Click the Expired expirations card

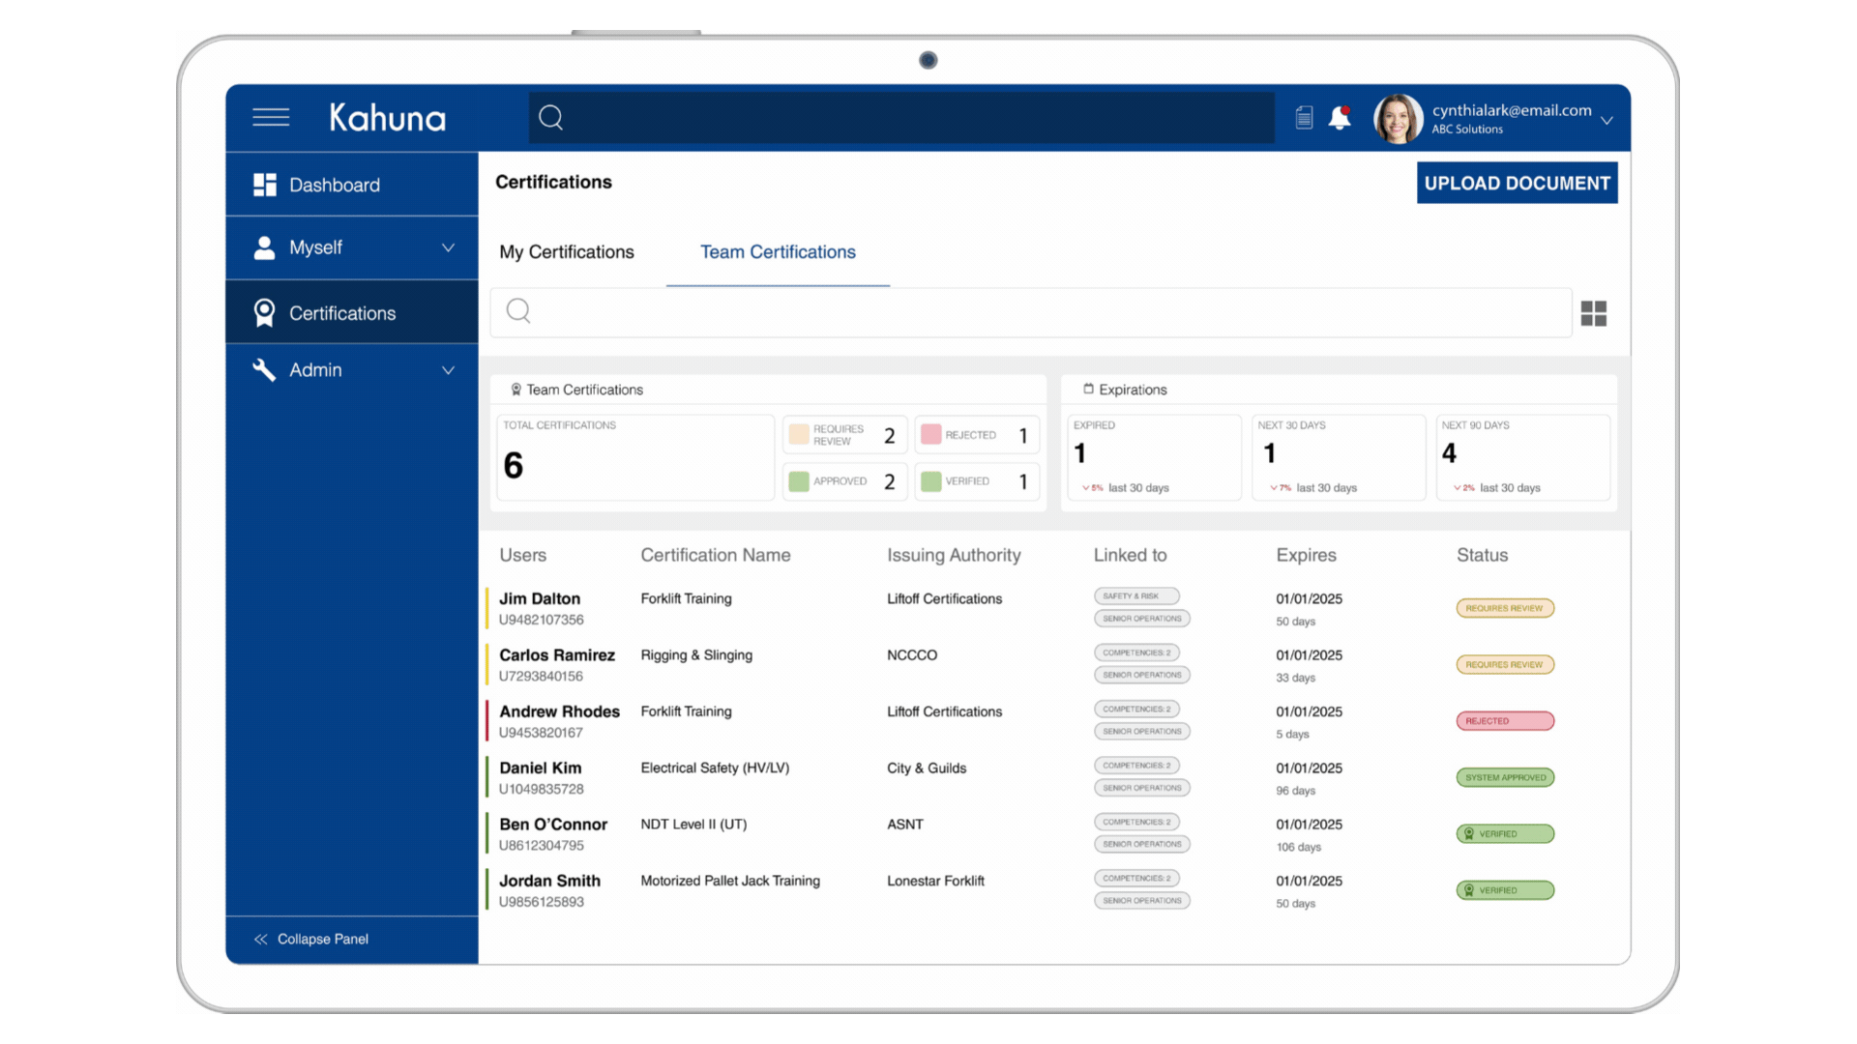click(1154, 457)
